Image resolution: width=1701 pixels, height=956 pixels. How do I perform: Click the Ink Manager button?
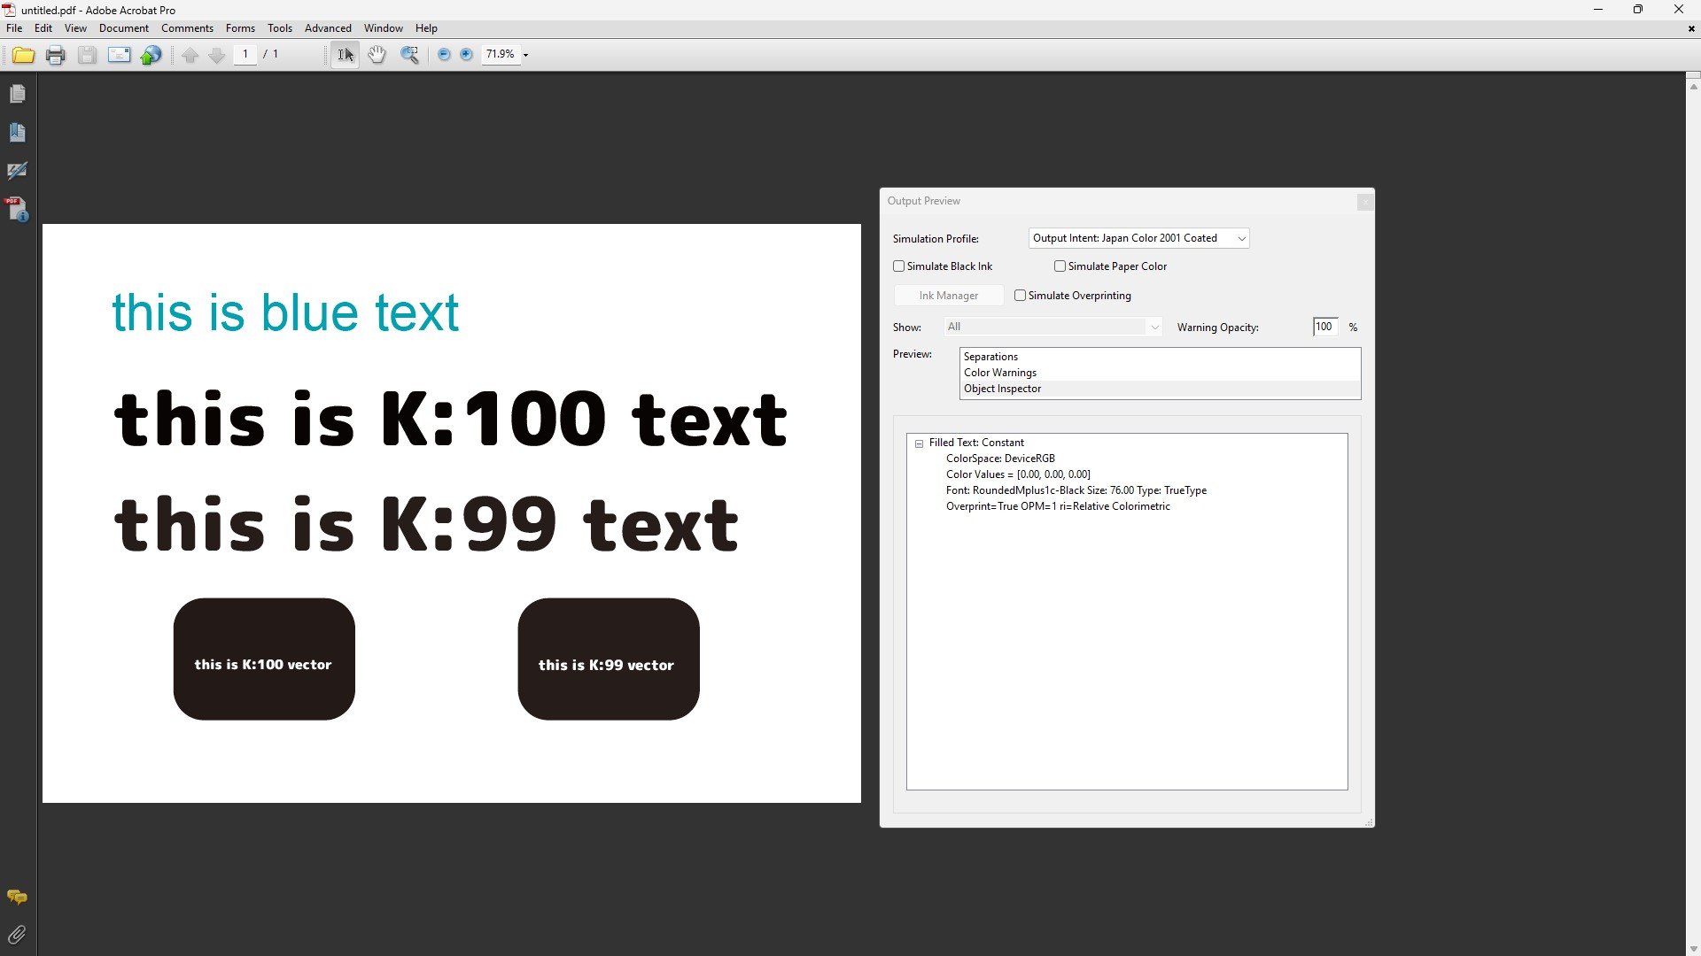pyautogui.click(x=948, y=296)
